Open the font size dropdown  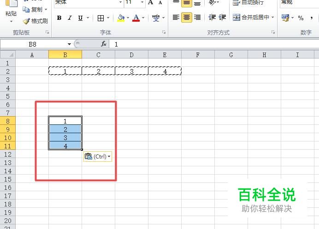pyautogui.click(x=142, y=2)
